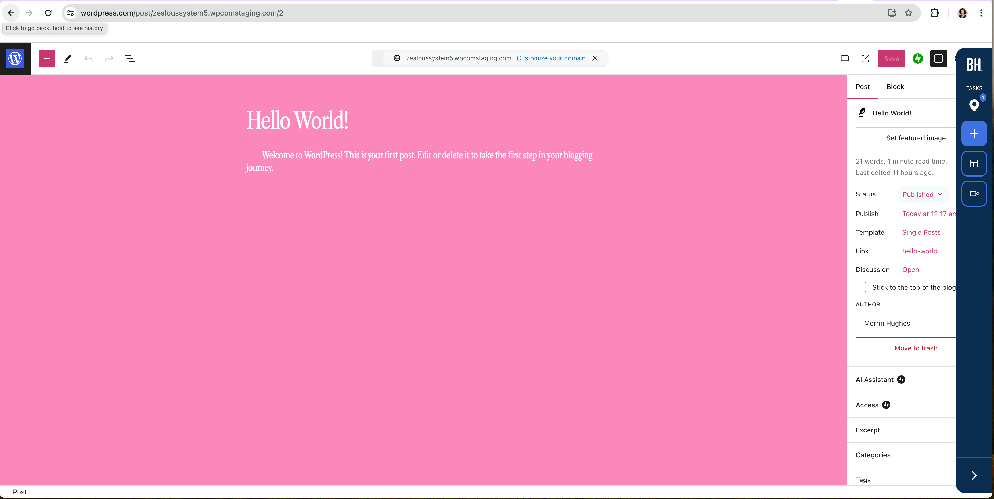Screen dimensions: 994x499
Task: Click the Save button
Action: click(x=891, y=58)
